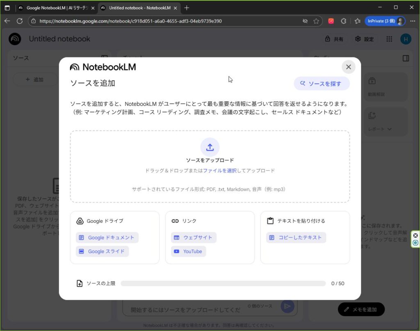
Task: Close the Untitled notebook browser tab
Action: tap(176, 8)
